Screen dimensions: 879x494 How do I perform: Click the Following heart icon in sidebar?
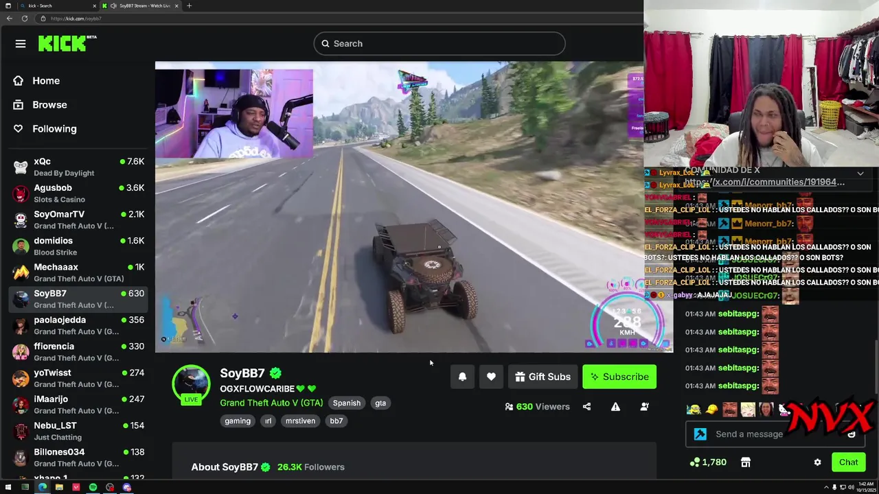tap(19, 129)
